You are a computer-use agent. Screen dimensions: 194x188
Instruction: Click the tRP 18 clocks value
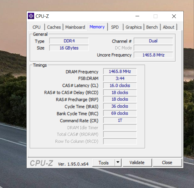point(120,99)
